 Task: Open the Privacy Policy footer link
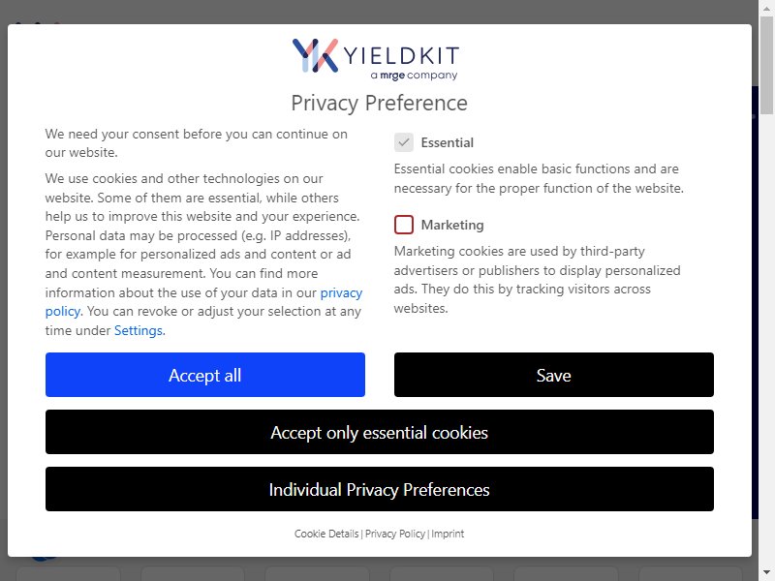tap(395, 534)
